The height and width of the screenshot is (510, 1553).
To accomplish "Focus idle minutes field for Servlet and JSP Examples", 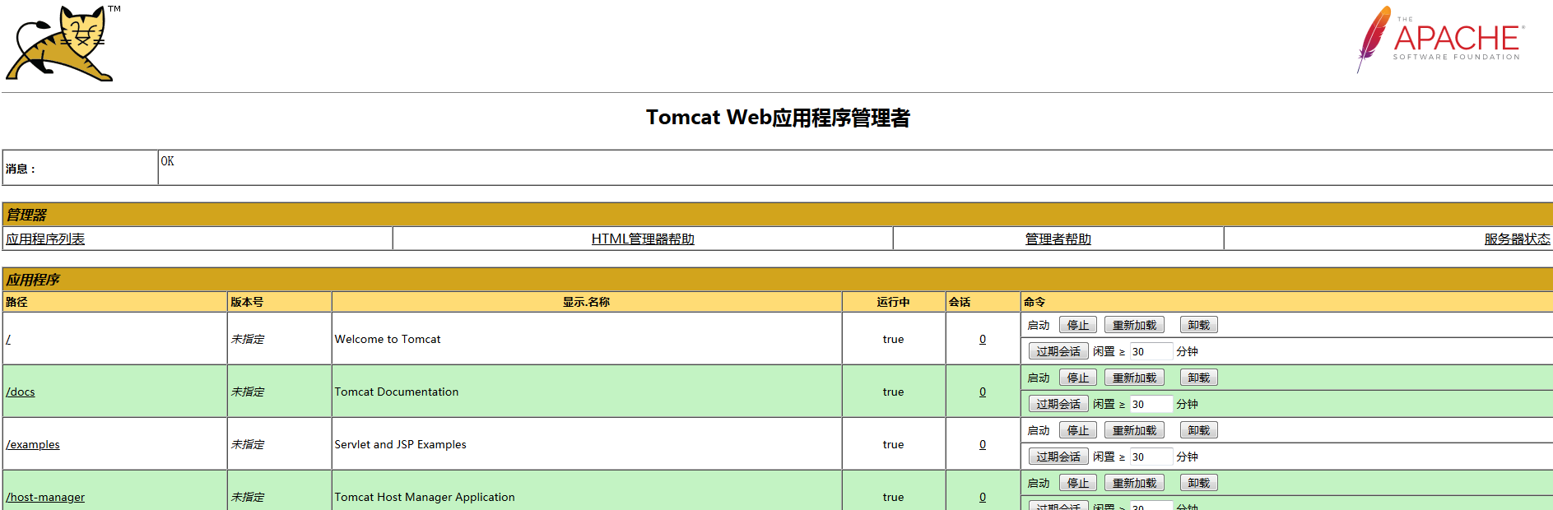I will [x=1151, y=457].
